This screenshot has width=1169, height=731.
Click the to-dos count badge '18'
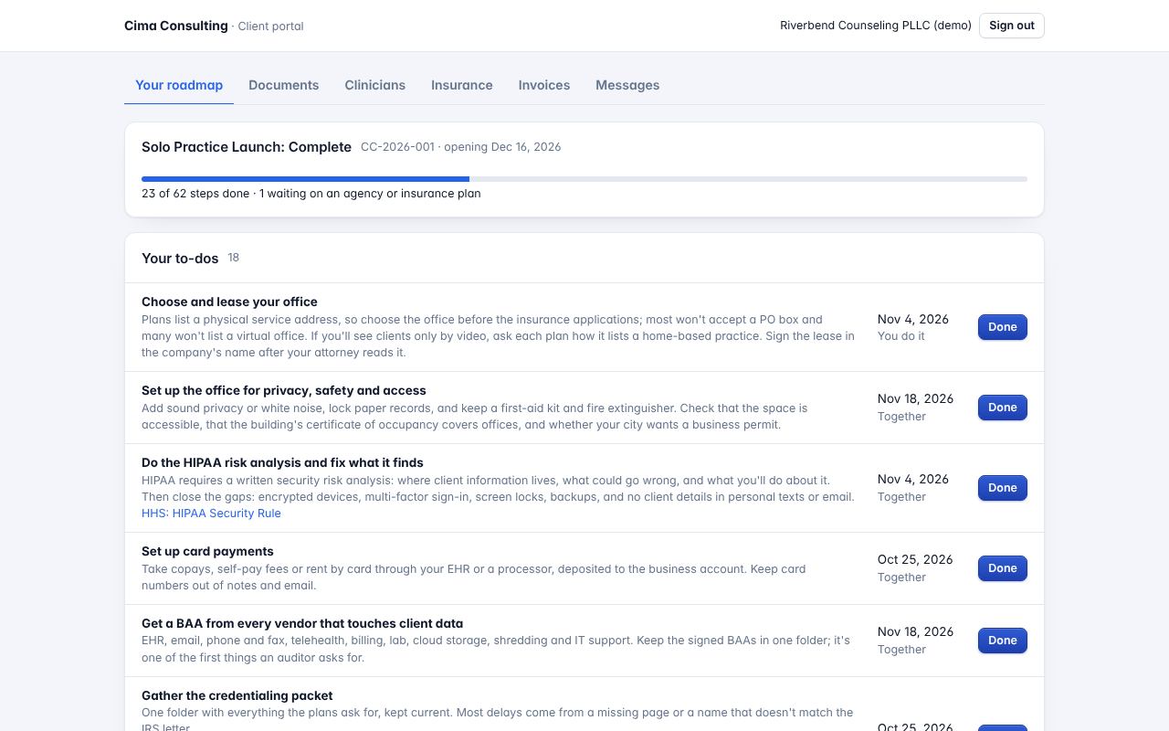(x=234, y=258)
